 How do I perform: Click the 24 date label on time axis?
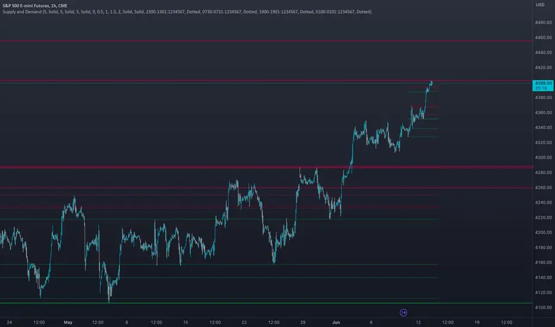click(x=9, y=322)
